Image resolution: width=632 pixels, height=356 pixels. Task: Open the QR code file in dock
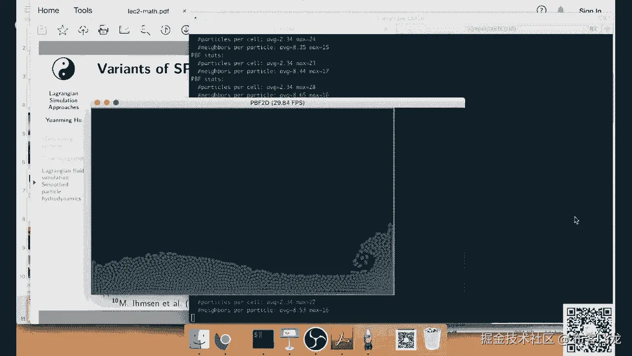click(x=406, y=340)
